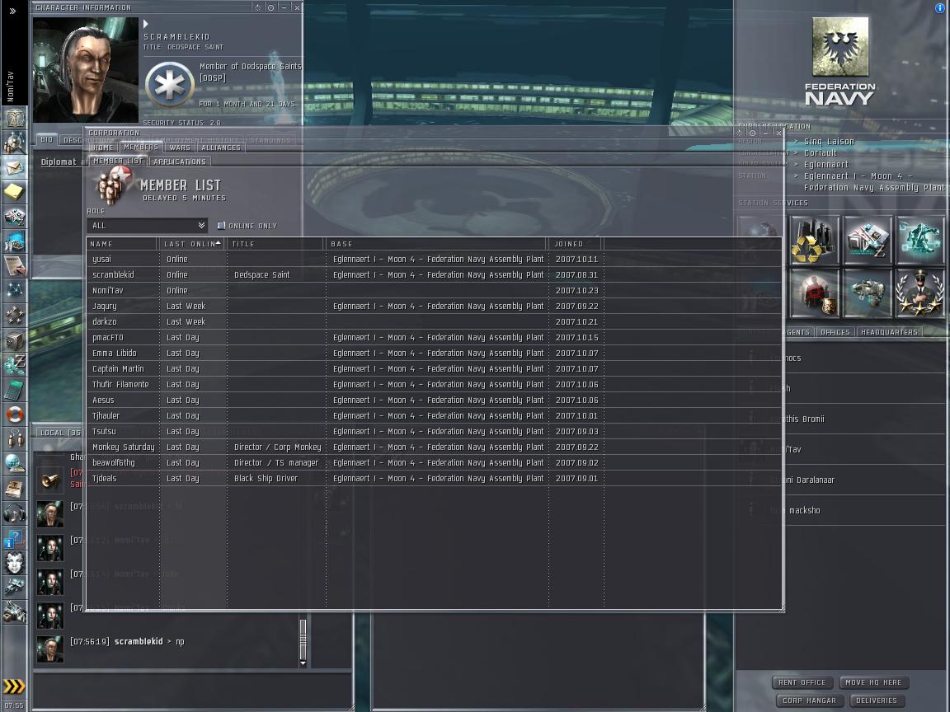The image size is (950, 712).
Task: Open the cyan humanoid cloning station service
Action: (x=920, y=240)
